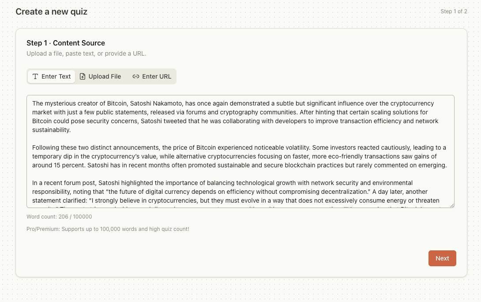Click the "Step 1 of 2" progress label
This screenshot has height=302, width=481.
[x=454, y=11]
